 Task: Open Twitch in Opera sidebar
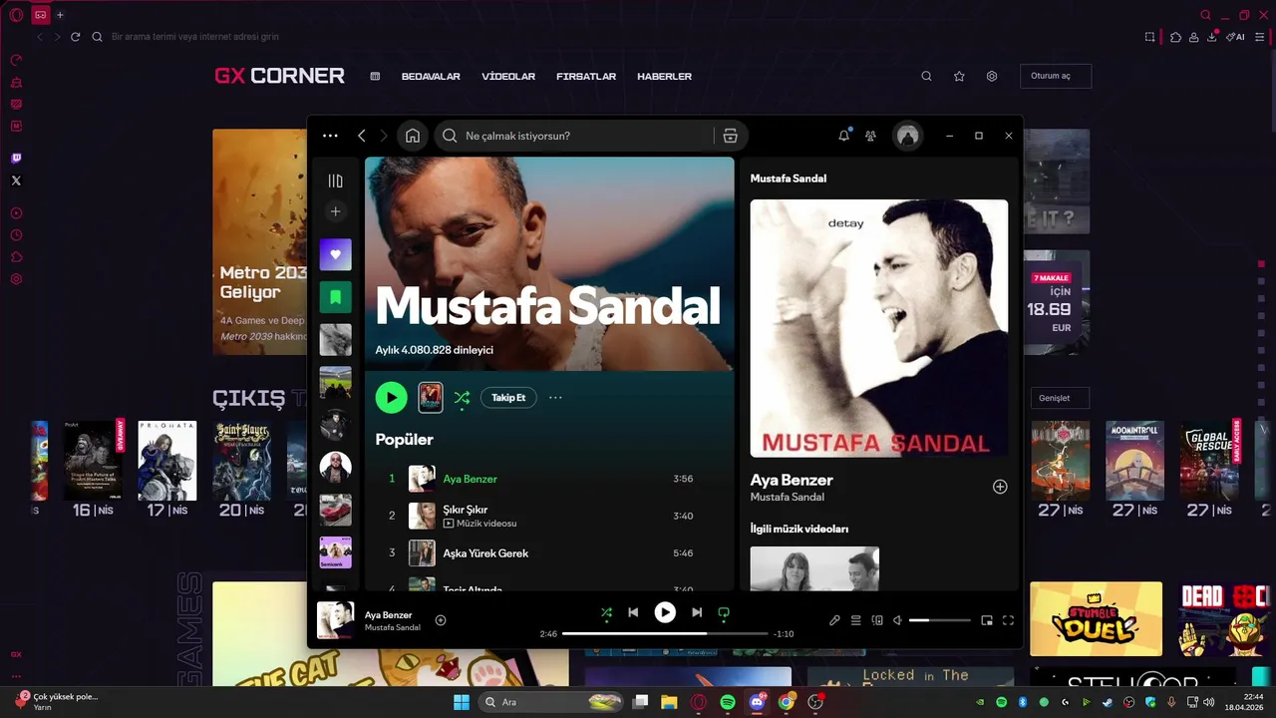(16, 159)
